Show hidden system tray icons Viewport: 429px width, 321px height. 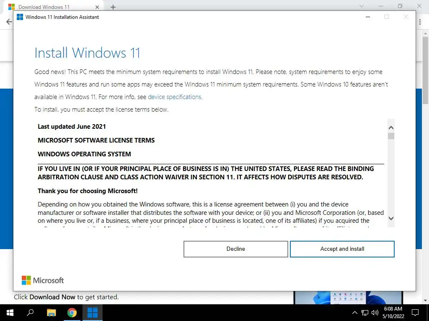pyautogui.click(x=354, y=313)
